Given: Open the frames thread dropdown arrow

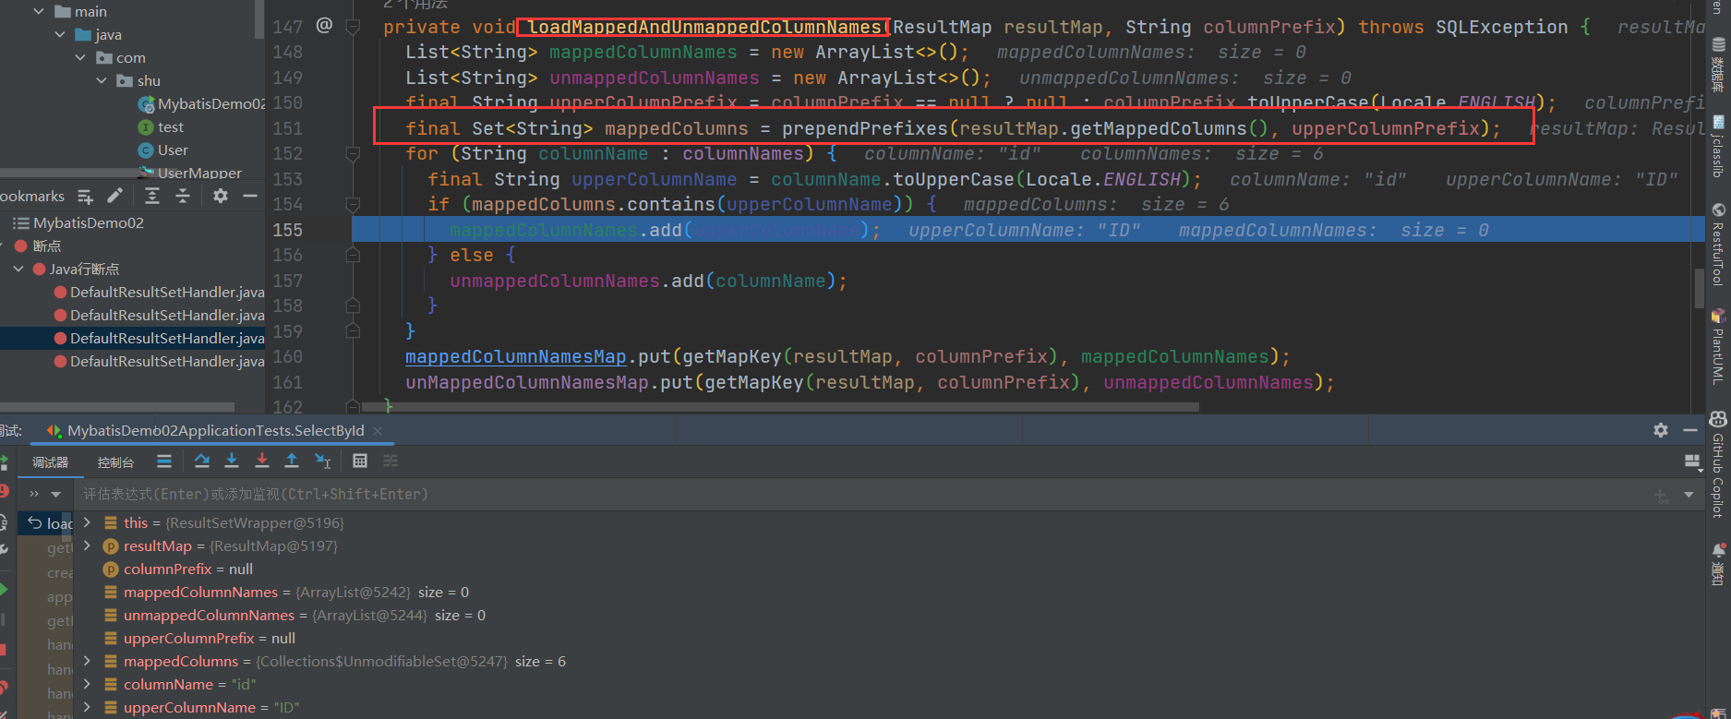Looking at the screenshot, I should [x=56, y=495].
